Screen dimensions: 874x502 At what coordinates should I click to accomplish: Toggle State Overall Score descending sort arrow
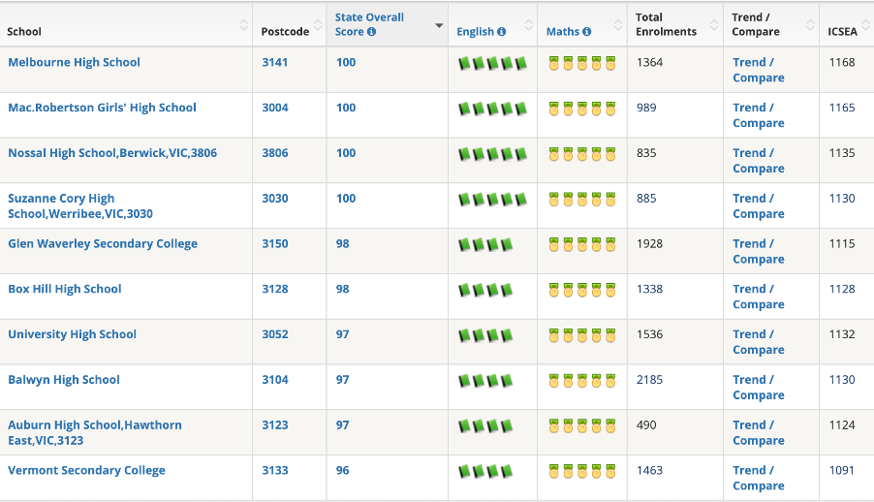(439, 25)
